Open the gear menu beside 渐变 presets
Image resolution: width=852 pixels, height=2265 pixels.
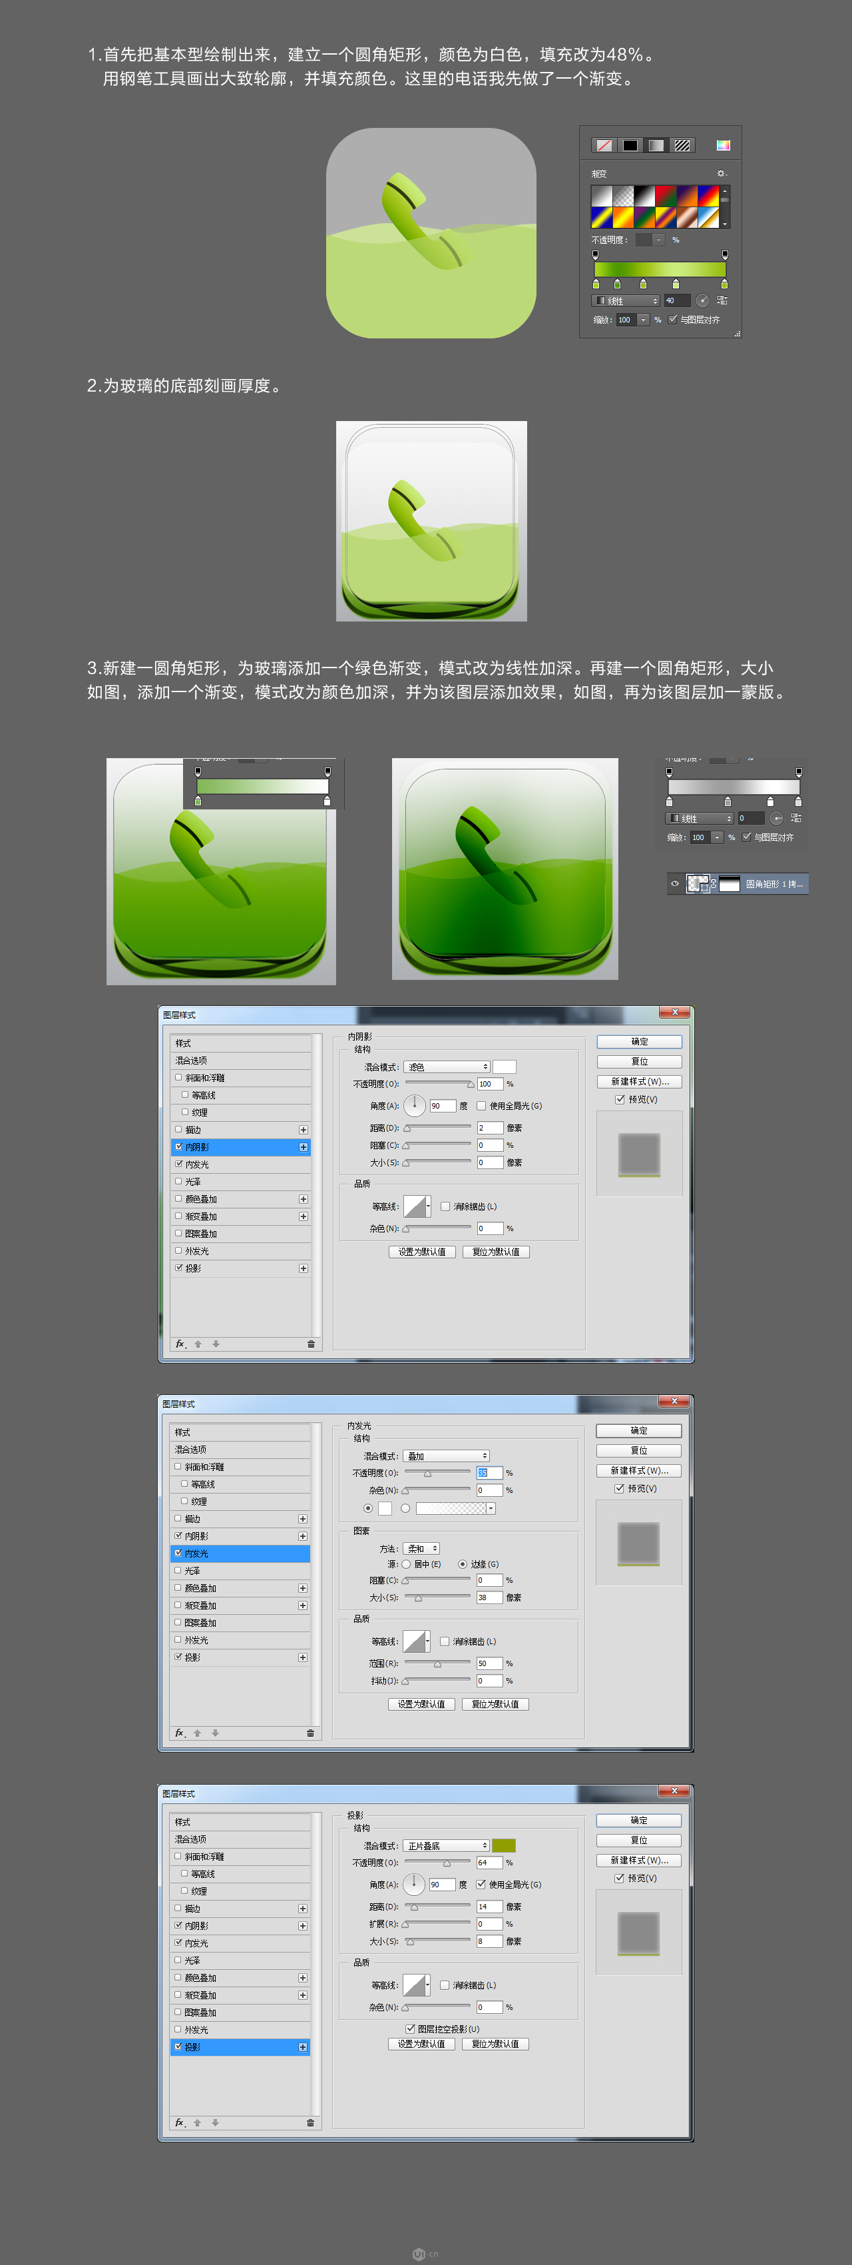721,174
